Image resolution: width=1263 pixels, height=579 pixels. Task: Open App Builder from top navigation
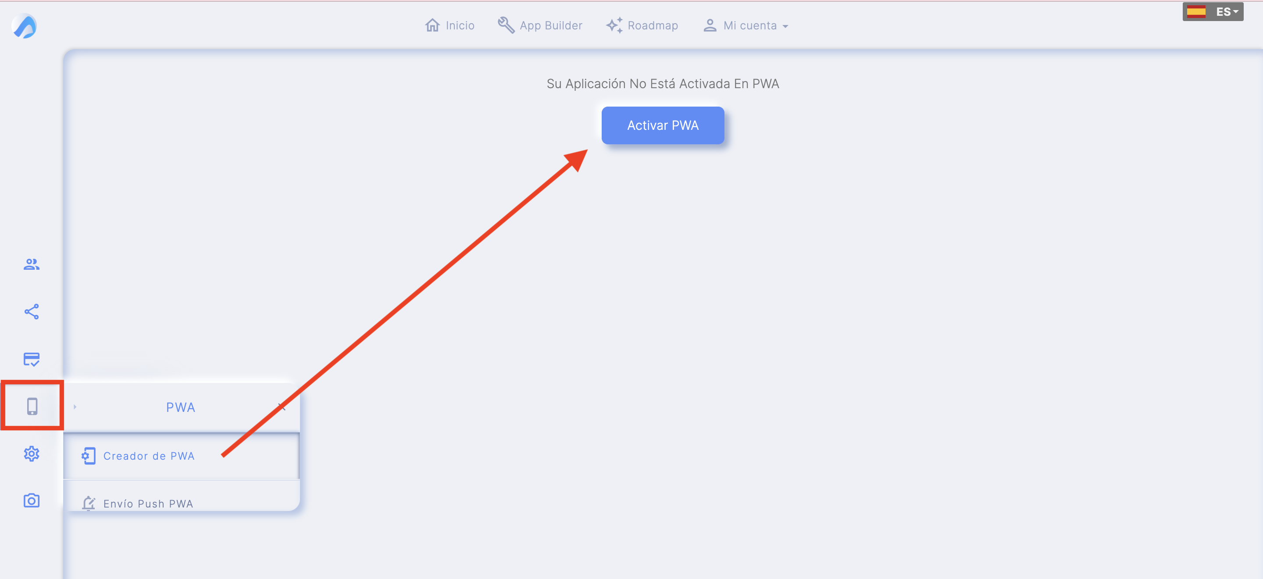click(540, 25)
